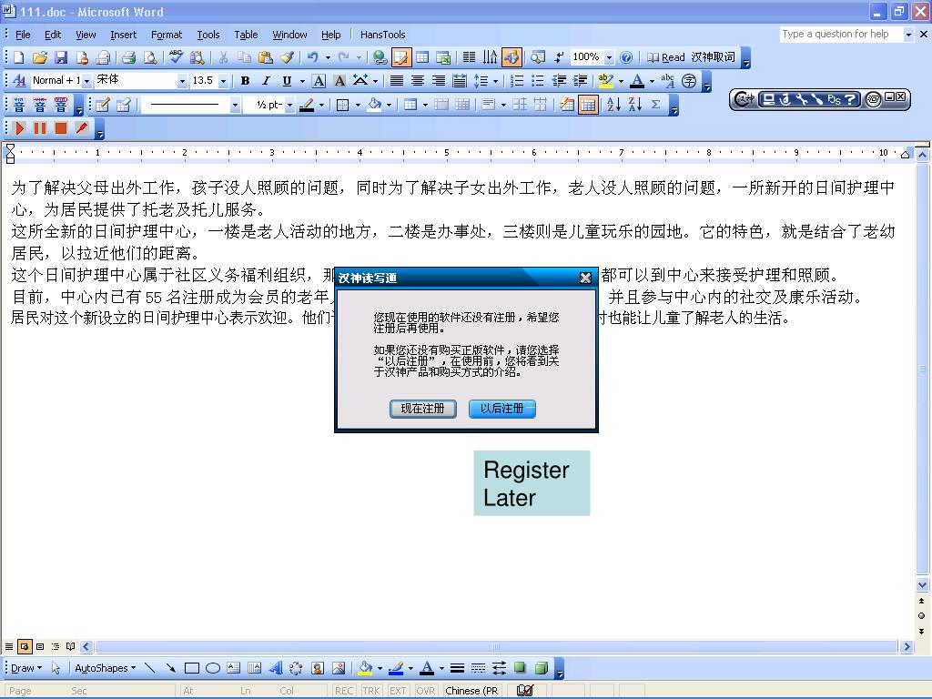The height and width of the screenshot is (699, 932).
Task: Open Print Preview icon
Action: tap(150, 57)
